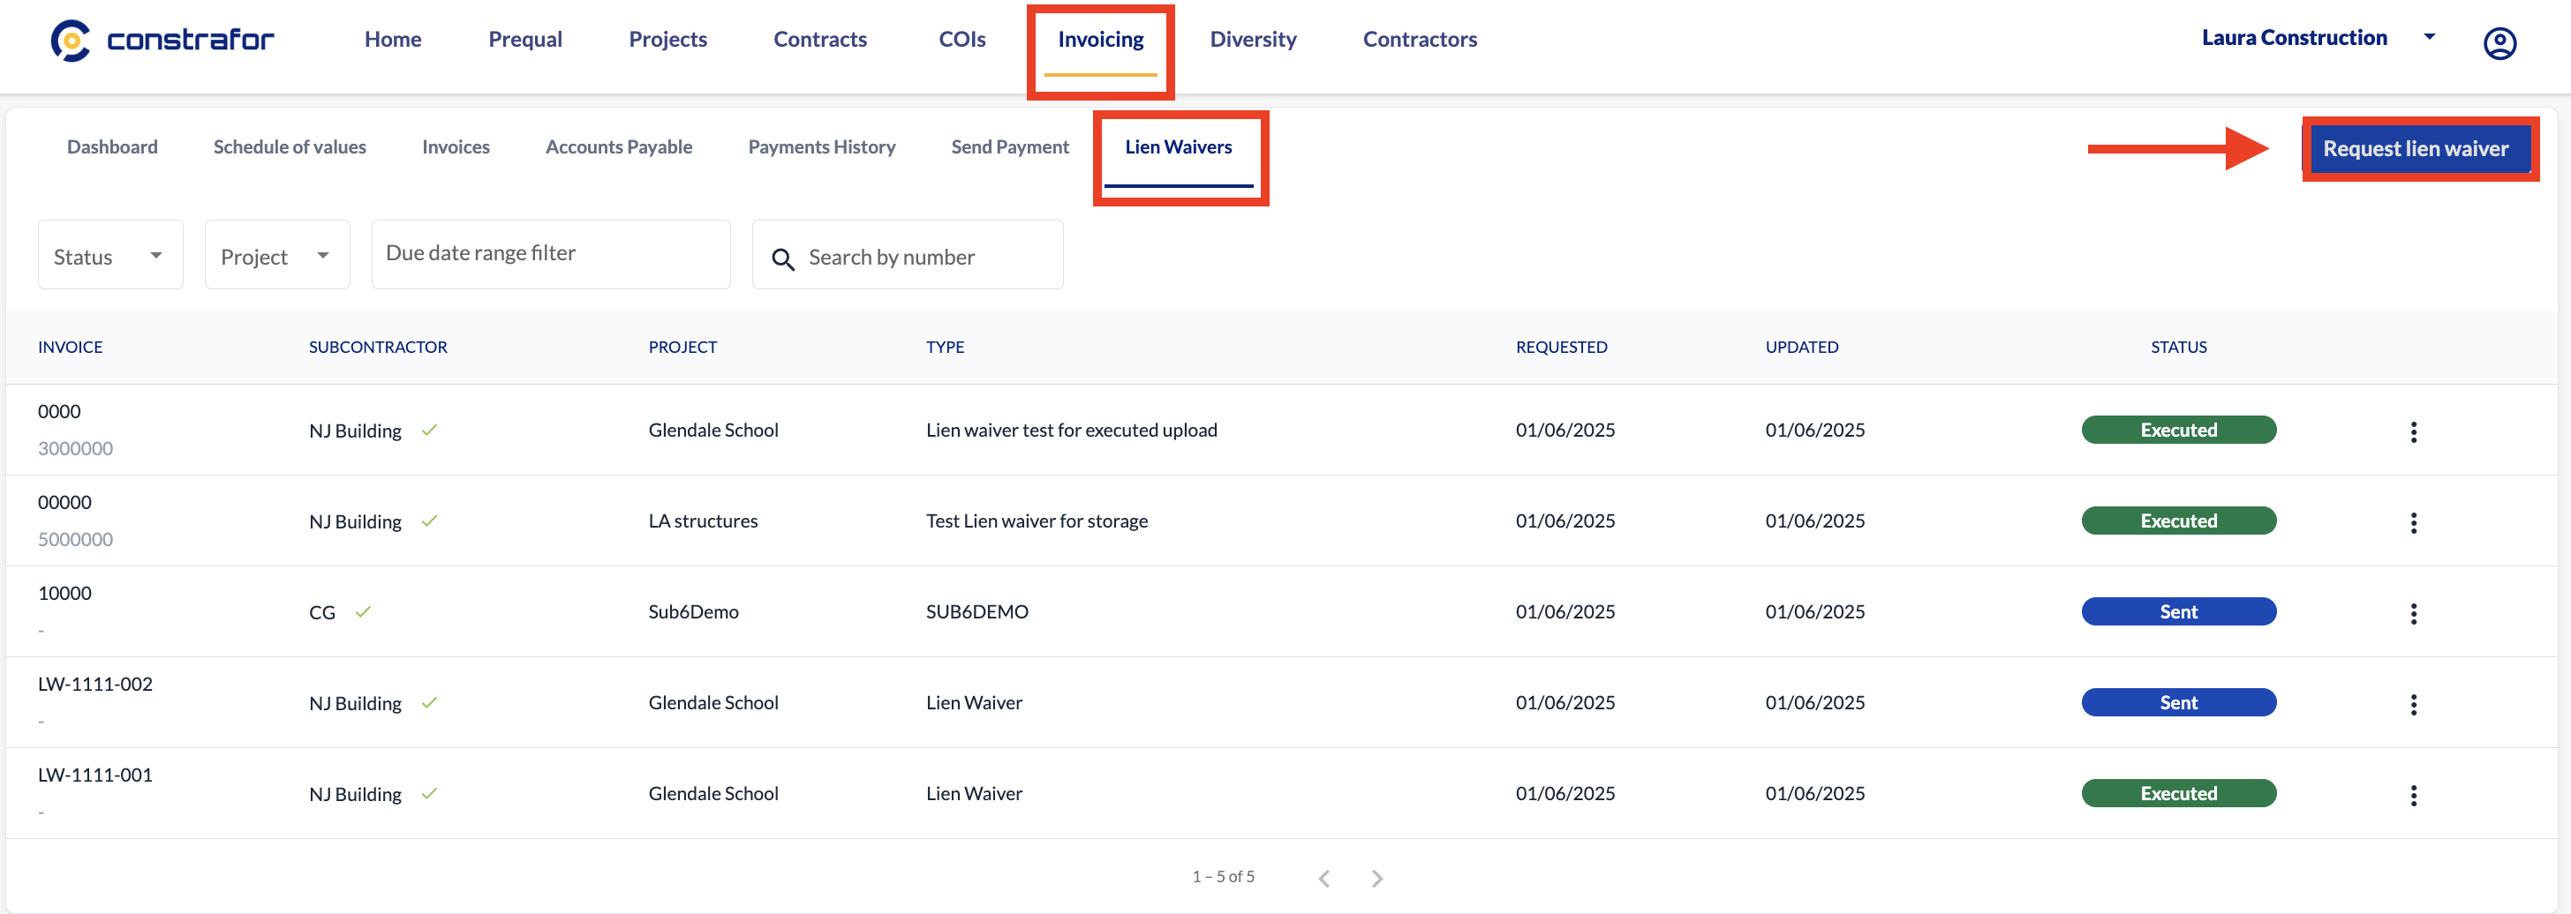Select invoice LW-1111-002

tap(94, 684)
